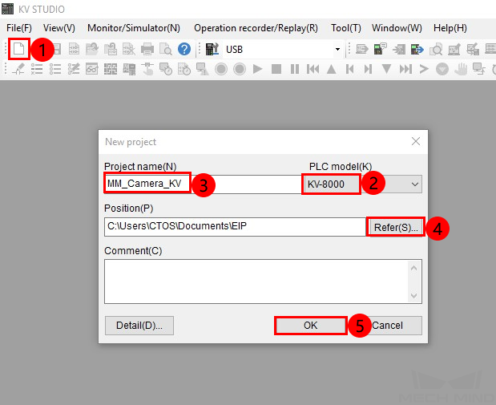Click the New project blank page icon
The height and width of the screenshot is (405, 496).
coord(18,49)
